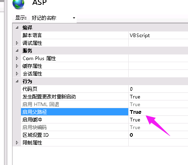Click the VBScript value cell

(x=158, y=36)
